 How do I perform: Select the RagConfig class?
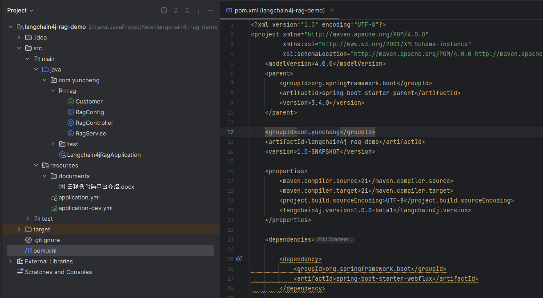pyautogui.click(x=89, y=112)
